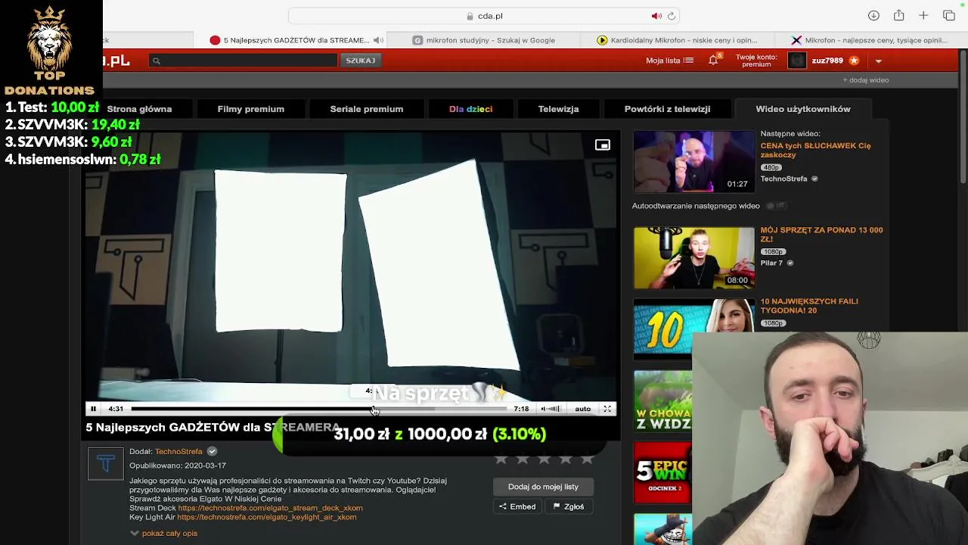Open Key Light Air xkom link
The height and width of the screenshot is (545, 968).
tap(266, 517)
